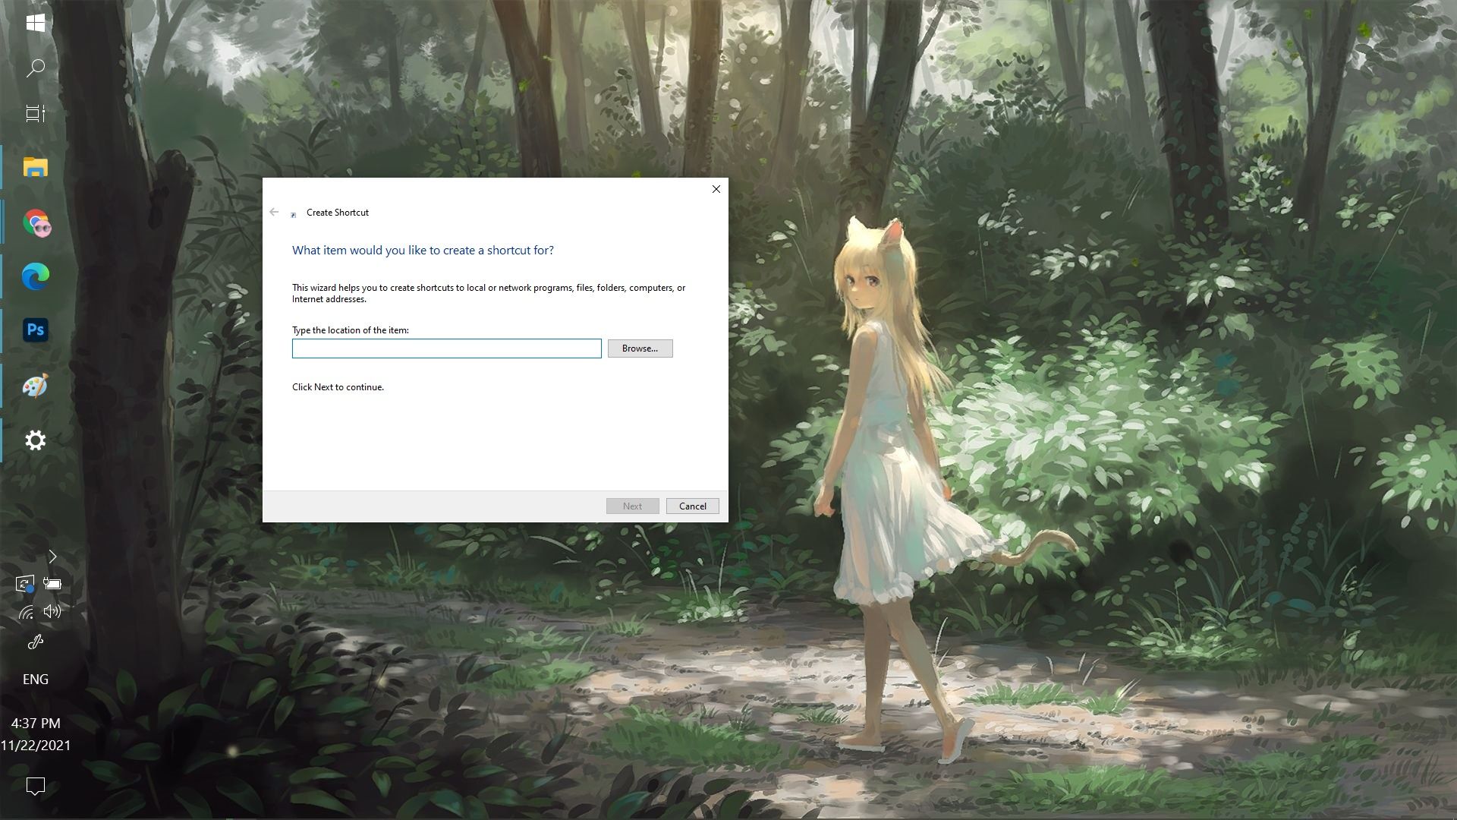Click Next to continue shortcut creation
The width and height of the screenshot is (1457, 820).
click(632, 506)
